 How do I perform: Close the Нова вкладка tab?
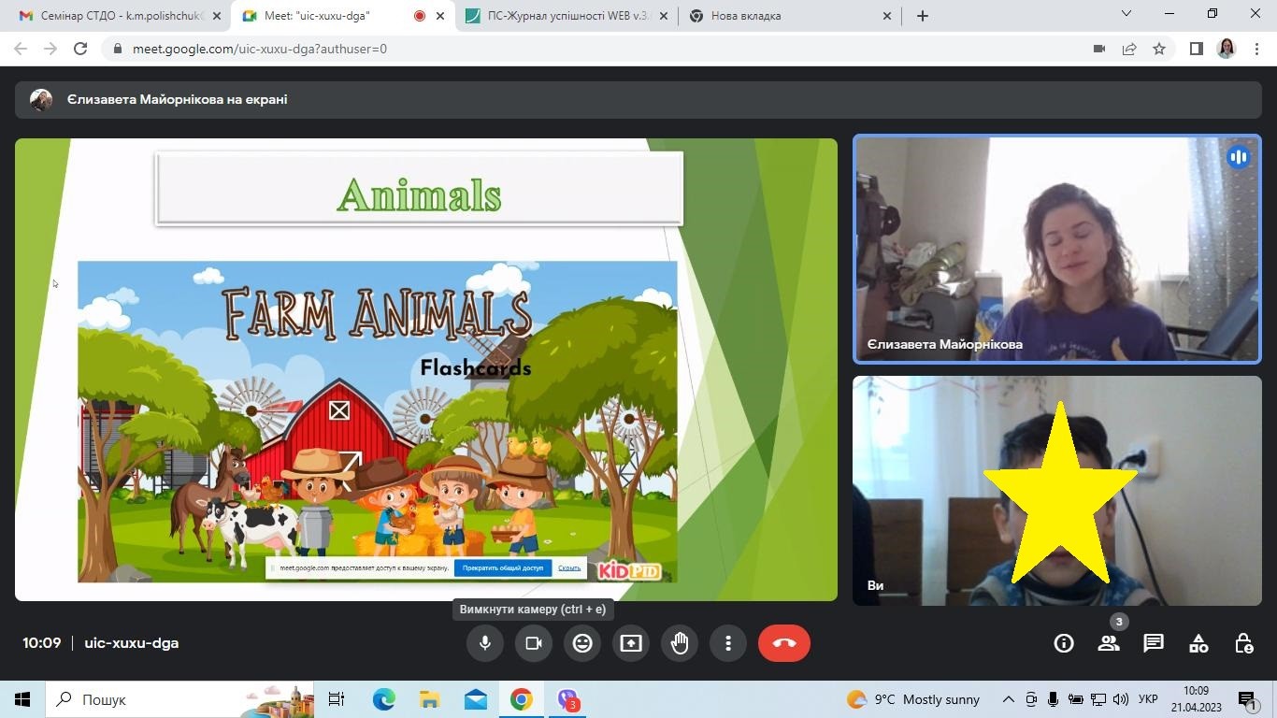[886, 16]
